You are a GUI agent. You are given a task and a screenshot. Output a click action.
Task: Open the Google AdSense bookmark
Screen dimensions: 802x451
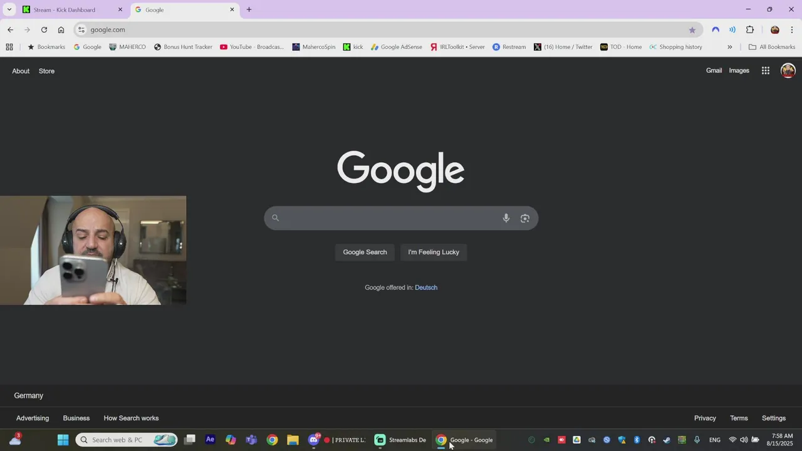(x=397, y=47)
